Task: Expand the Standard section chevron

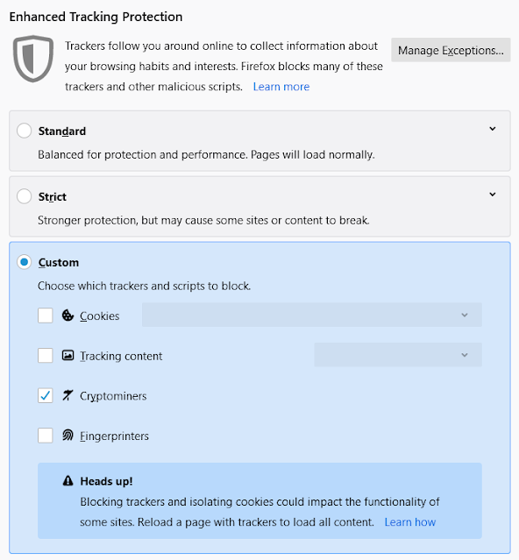Action: (x=493, y=129)
